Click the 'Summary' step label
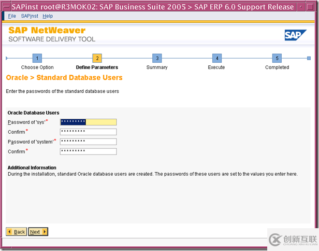This screenshot has width=319, height=251. [157, 67]
